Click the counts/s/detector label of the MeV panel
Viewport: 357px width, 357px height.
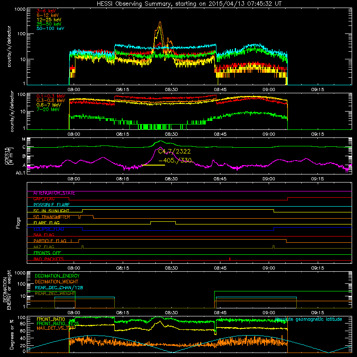pyautogui.click(x=12, y=111)
